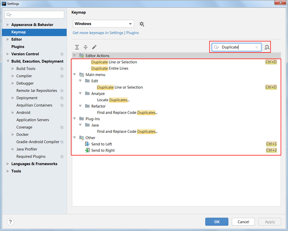Select Duplicate Entire Lines action
The height and width of the screenshot is (231, 288).
(x=110, y=68)
